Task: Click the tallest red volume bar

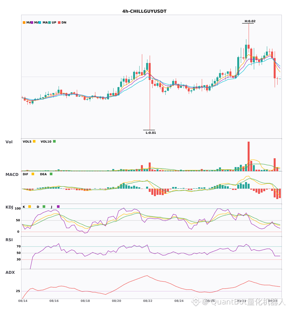Action: (x=249, y=156)
